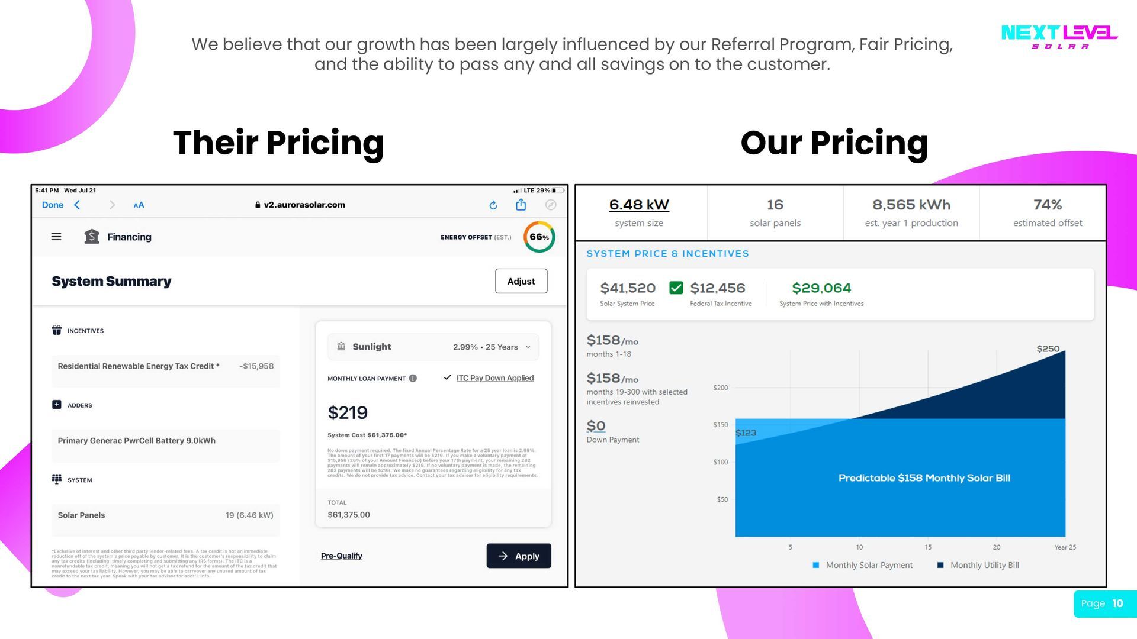Toggle the Monthly Utility Bill legend swatch
Viewport: 1137px width, 639px height.
(940, 565)
